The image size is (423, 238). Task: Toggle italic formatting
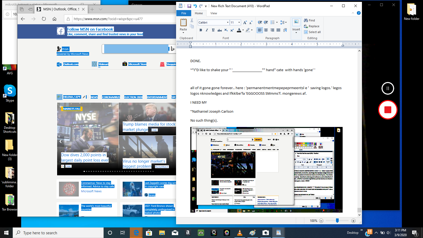[207, 30]
